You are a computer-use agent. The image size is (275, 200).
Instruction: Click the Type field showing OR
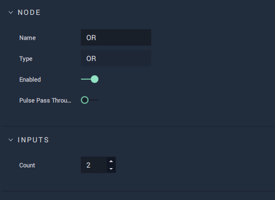116,58
